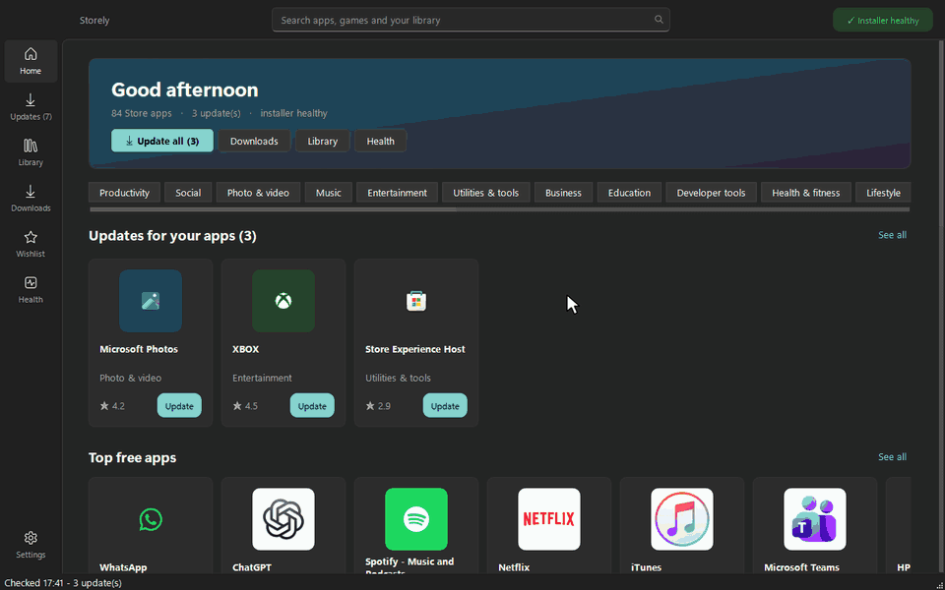Click See all for app updates

[892, 235]
